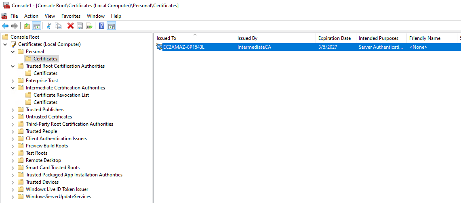Viewport: 461px width, 203px height.
Task: Expand the Trusted Publishers node
Action: pos(13,110)
